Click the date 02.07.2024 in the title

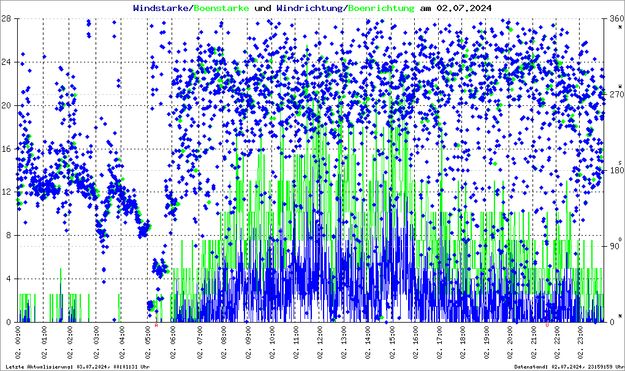pyautogui.click(x=464, y=8)
